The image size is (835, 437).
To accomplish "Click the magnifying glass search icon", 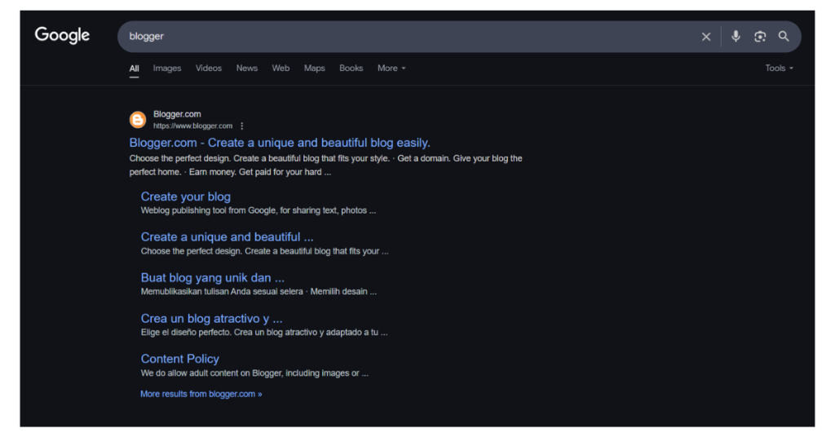I will click(784, 36).
